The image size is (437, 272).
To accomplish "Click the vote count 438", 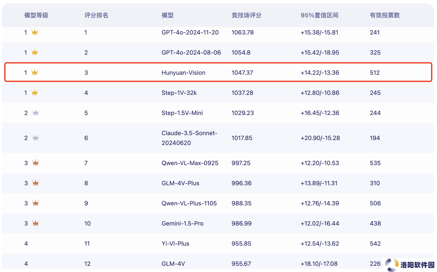I will [375, 224].
